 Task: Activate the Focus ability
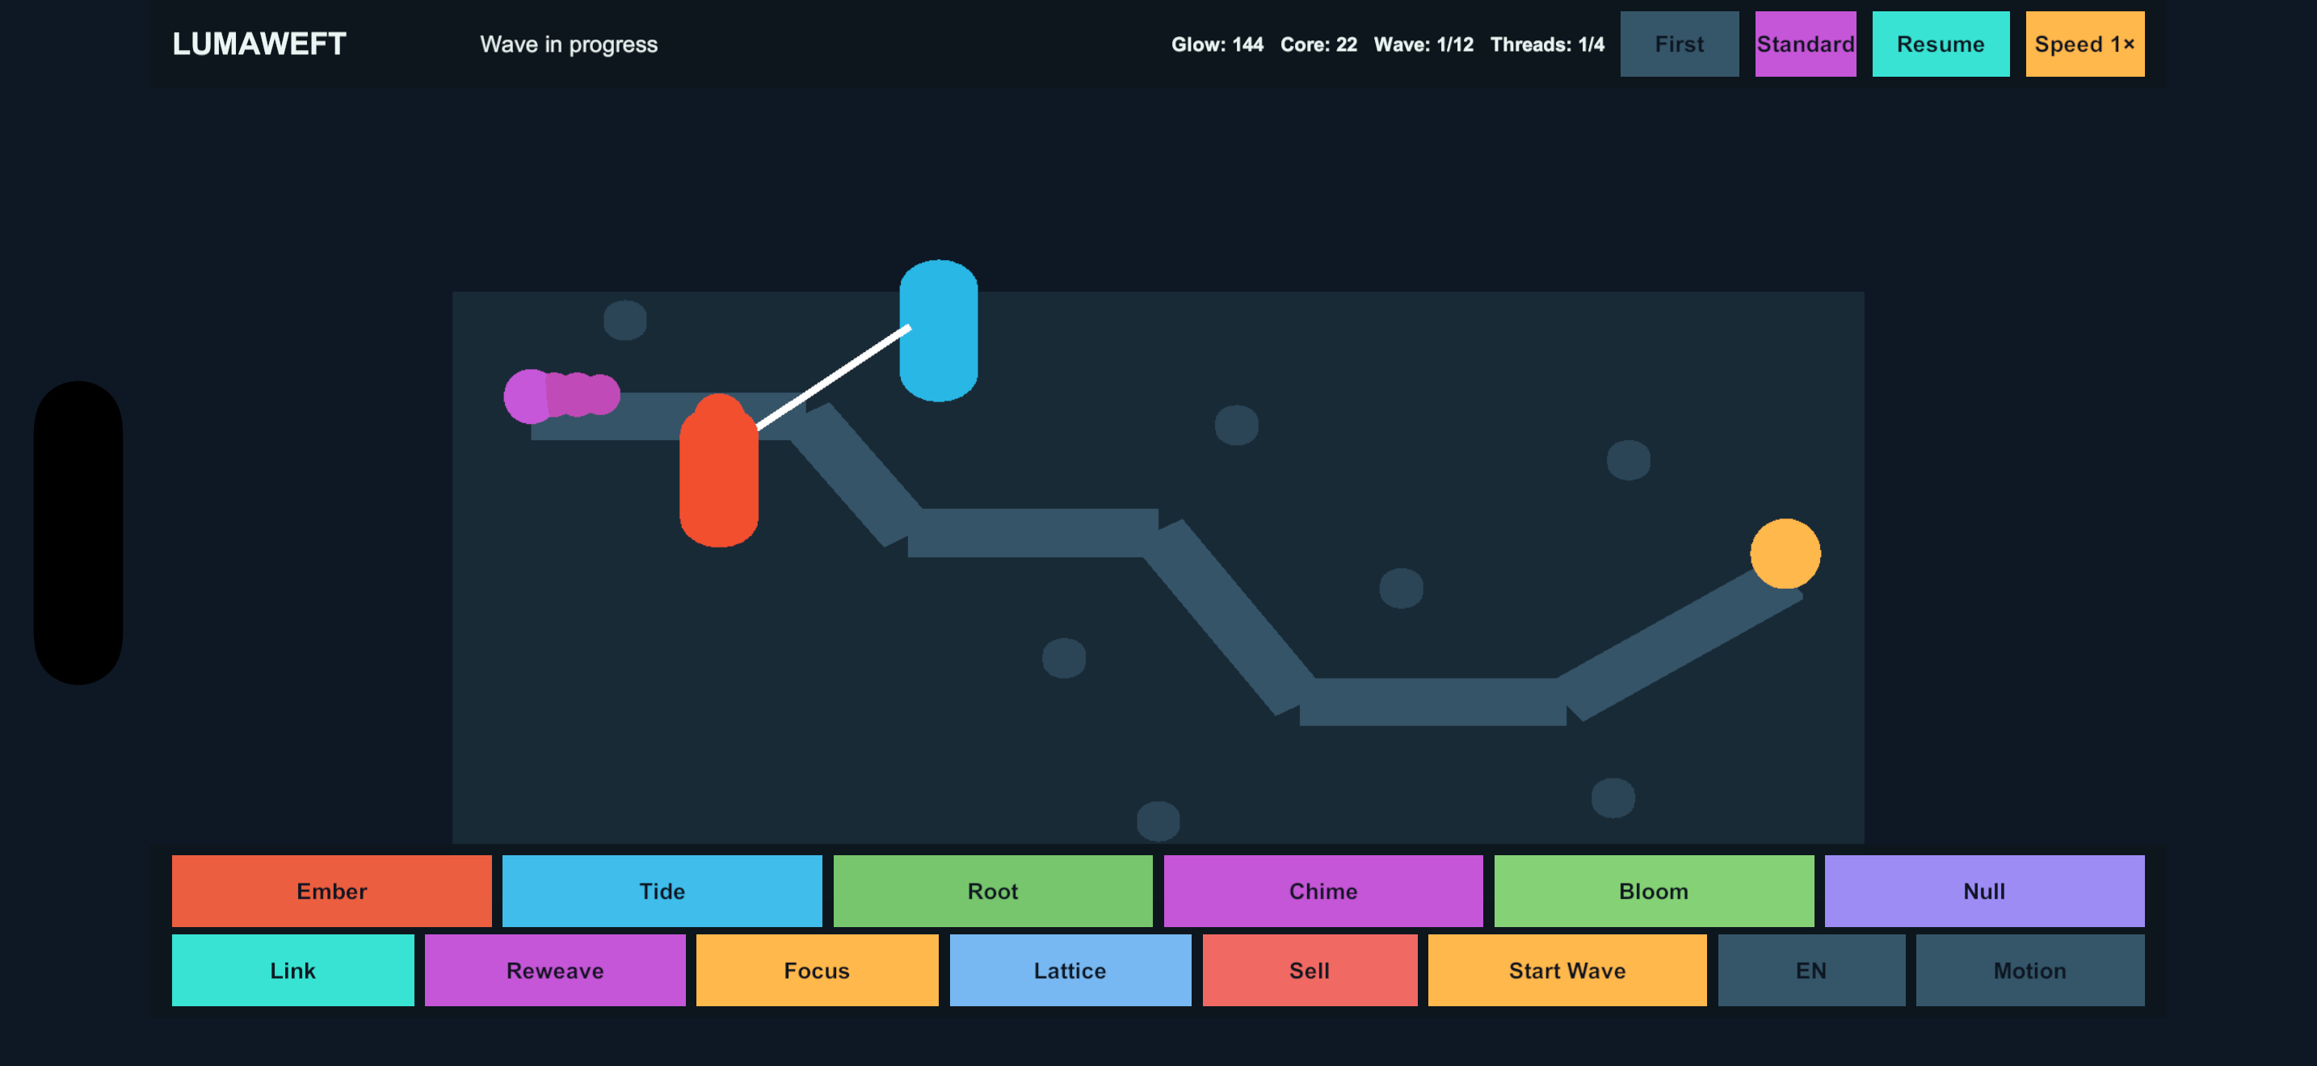pyautogui.click(x=817, y=970)
